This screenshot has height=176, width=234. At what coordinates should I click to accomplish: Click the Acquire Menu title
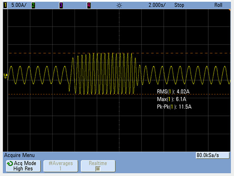tap(19, 155)
